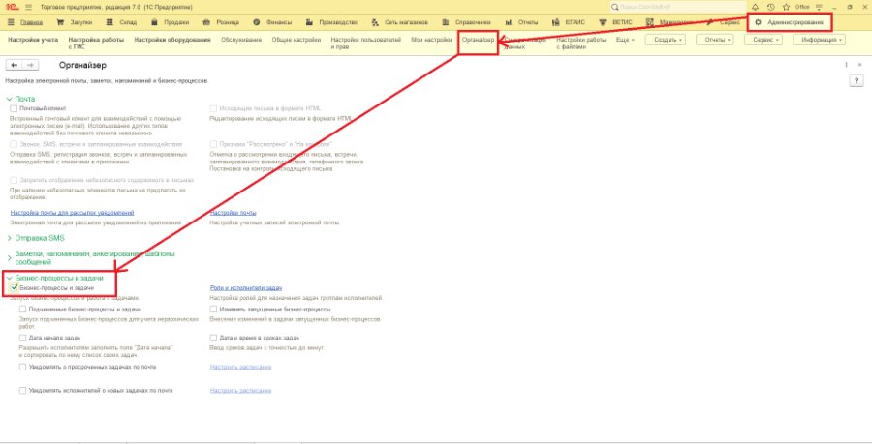Open the Продажи section bag icon
This screenshot has height=444, width=872.
[x=155, y=23]
